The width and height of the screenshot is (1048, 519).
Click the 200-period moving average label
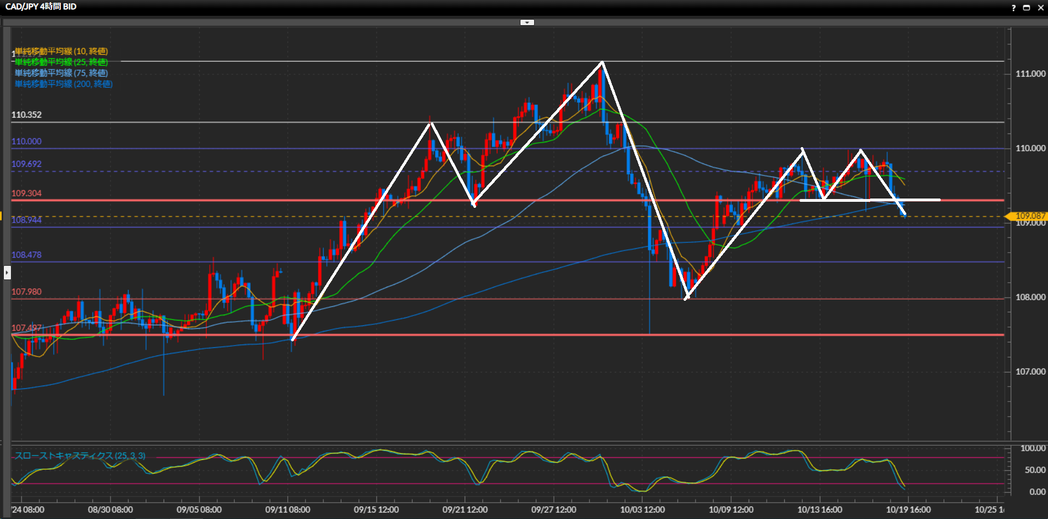63,84
